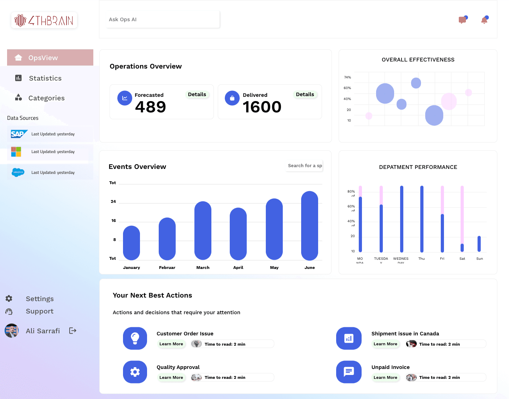Screen dimensions: 509x399
Task: Click the author thumbnail for Shipment issue in Canada
Action: [x=411, y=344]
